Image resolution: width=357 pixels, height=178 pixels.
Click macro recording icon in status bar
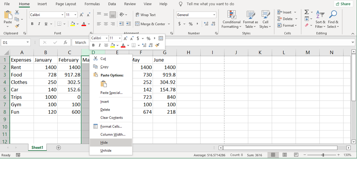[x=18, y=155]
